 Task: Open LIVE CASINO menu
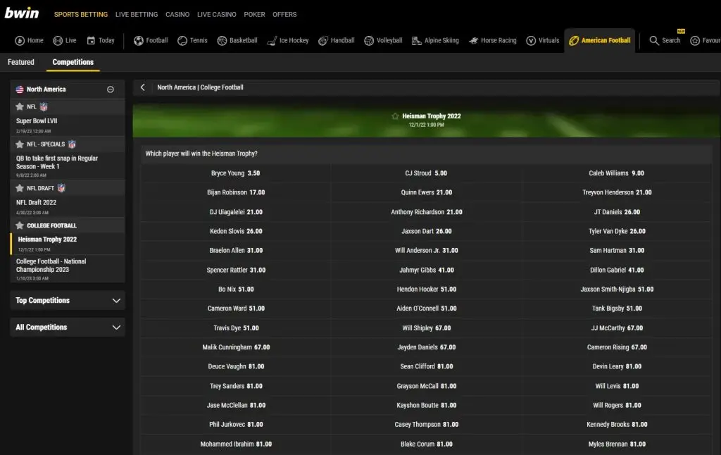217,14
